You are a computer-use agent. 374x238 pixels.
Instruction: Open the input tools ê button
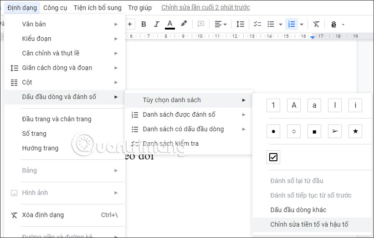[x=334, y=24]
